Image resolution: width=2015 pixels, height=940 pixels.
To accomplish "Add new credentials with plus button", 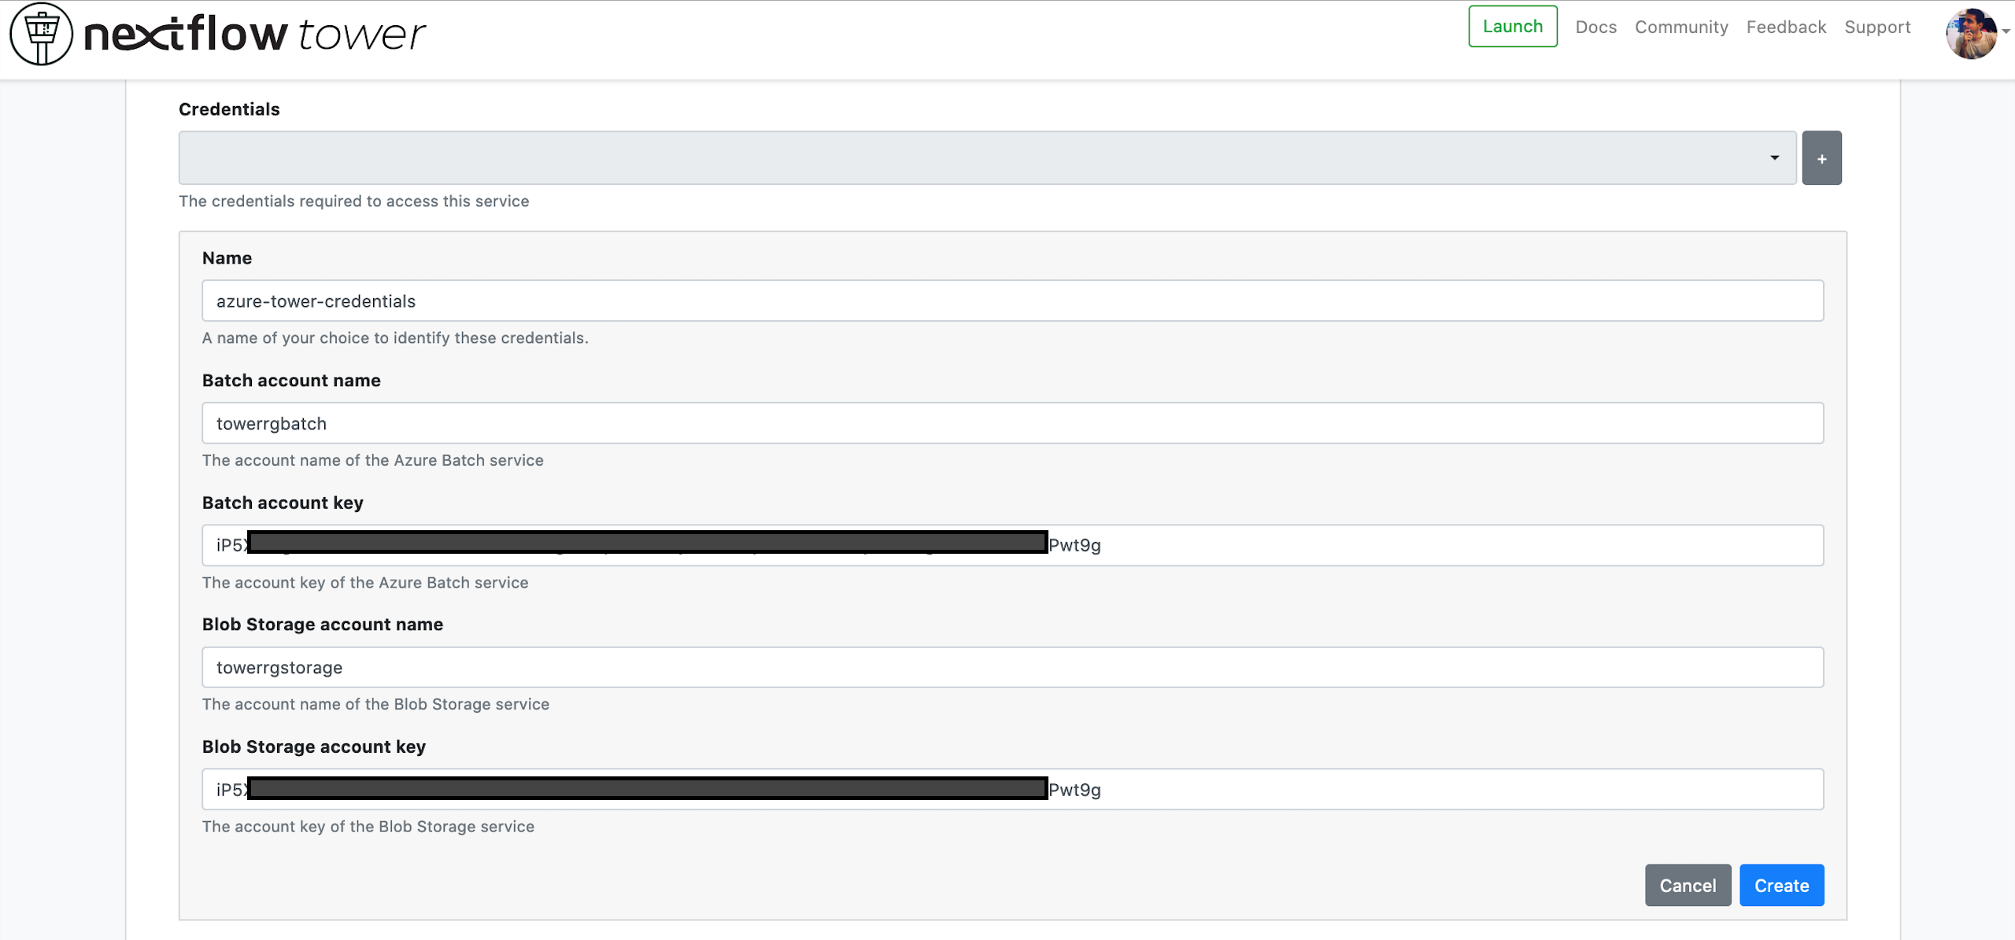I will pyautogui.click(x=1821, y=158).
